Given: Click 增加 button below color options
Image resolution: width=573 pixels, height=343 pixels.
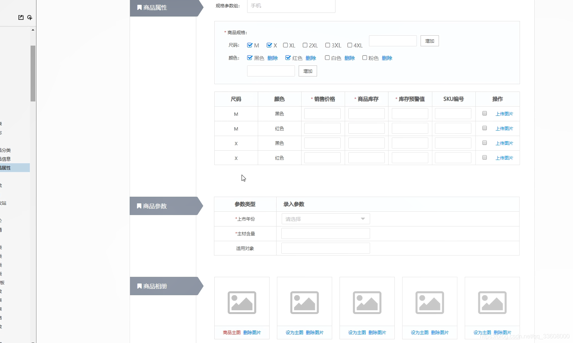Looking at the screenshot, I should [308, 71].
